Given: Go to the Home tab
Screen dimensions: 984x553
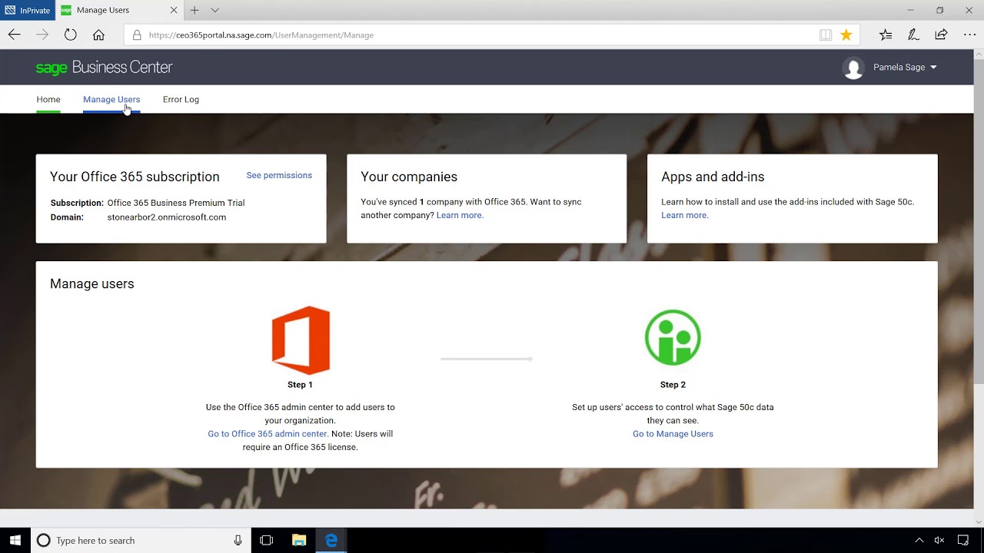Looking at the screenshot, I should click(48, 99).
